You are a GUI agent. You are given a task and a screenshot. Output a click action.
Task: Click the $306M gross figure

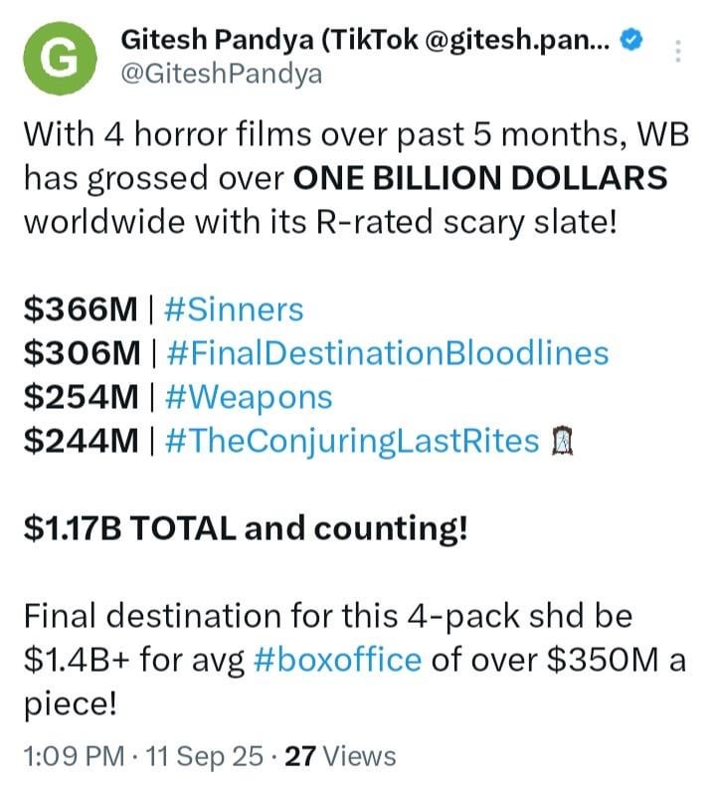82,353
